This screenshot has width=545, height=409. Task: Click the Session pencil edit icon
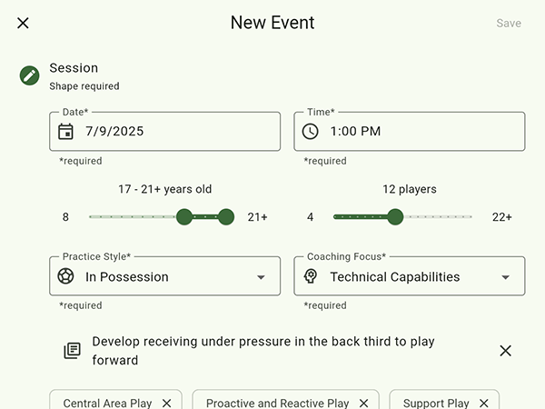[x=30, y=75]
